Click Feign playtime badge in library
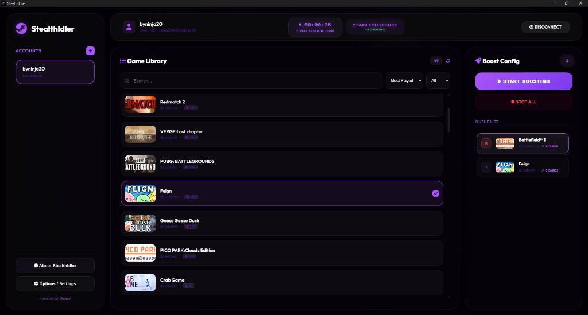This screenshot has width=588, height=315. point(191,197)
